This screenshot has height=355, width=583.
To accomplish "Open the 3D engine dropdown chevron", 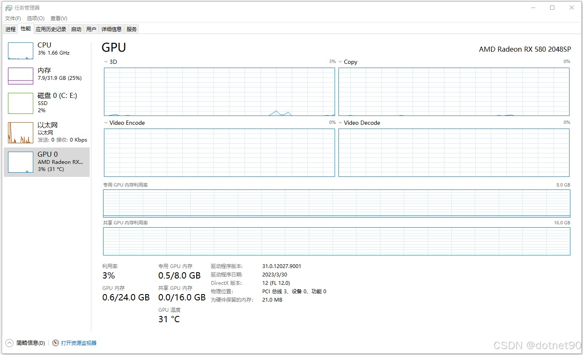I will [106, 62].
